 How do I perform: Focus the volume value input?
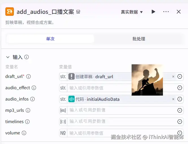tap(122, 133)
